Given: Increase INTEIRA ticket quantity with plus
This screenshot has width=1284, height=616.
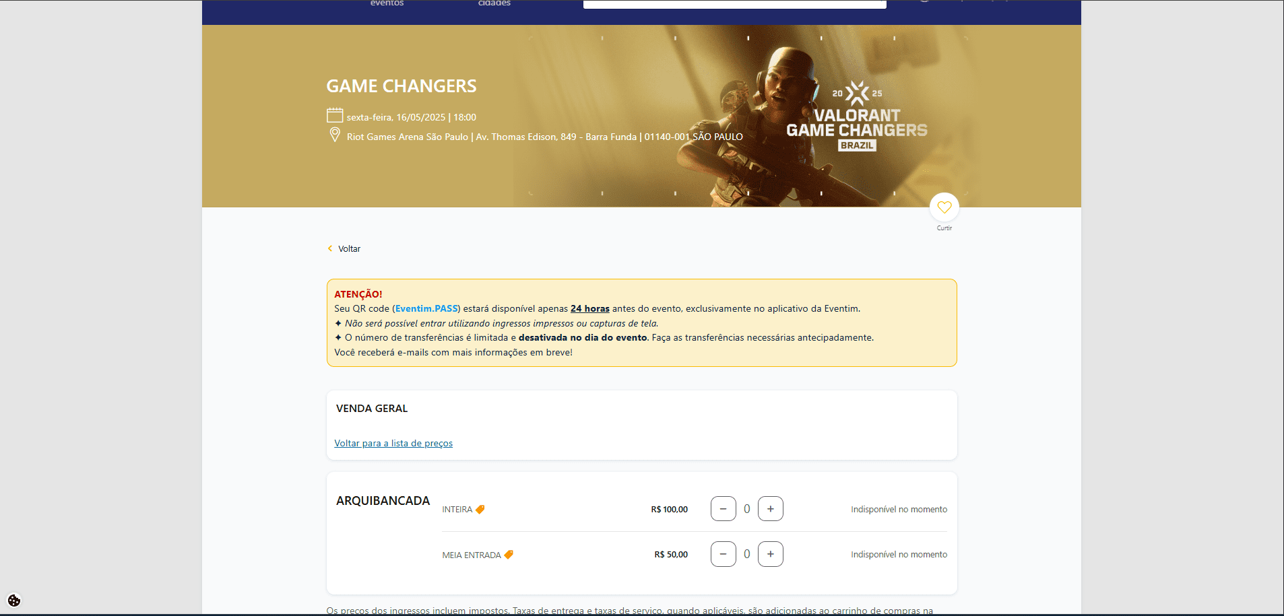Looking at the screenshot, I should click(770, 509).
